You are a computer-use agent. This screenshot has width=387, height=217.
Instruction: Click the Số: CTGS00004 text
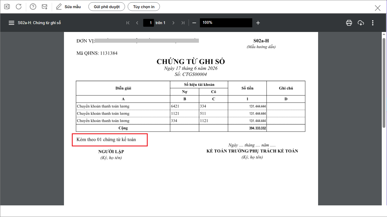191,74
